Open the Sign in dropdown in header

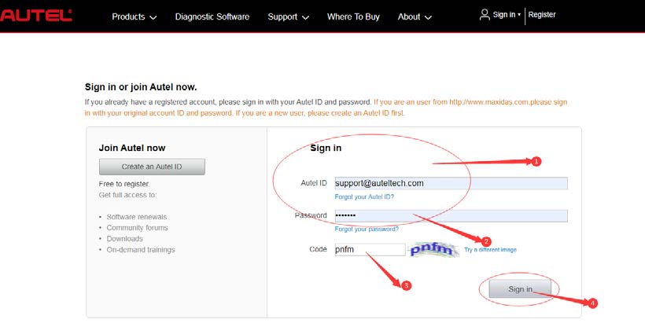coord(507,15)
